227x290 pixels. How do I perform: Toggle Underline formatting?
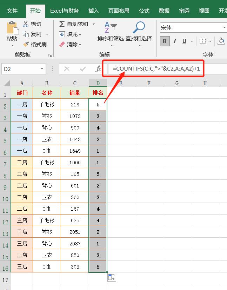(x=184, y=41)
